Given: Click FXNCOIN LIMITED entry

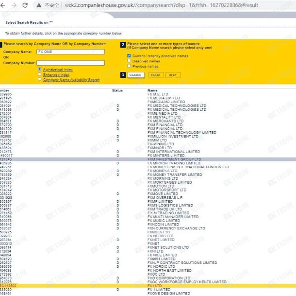Looking at the screenshot, I should coord(164,225).
